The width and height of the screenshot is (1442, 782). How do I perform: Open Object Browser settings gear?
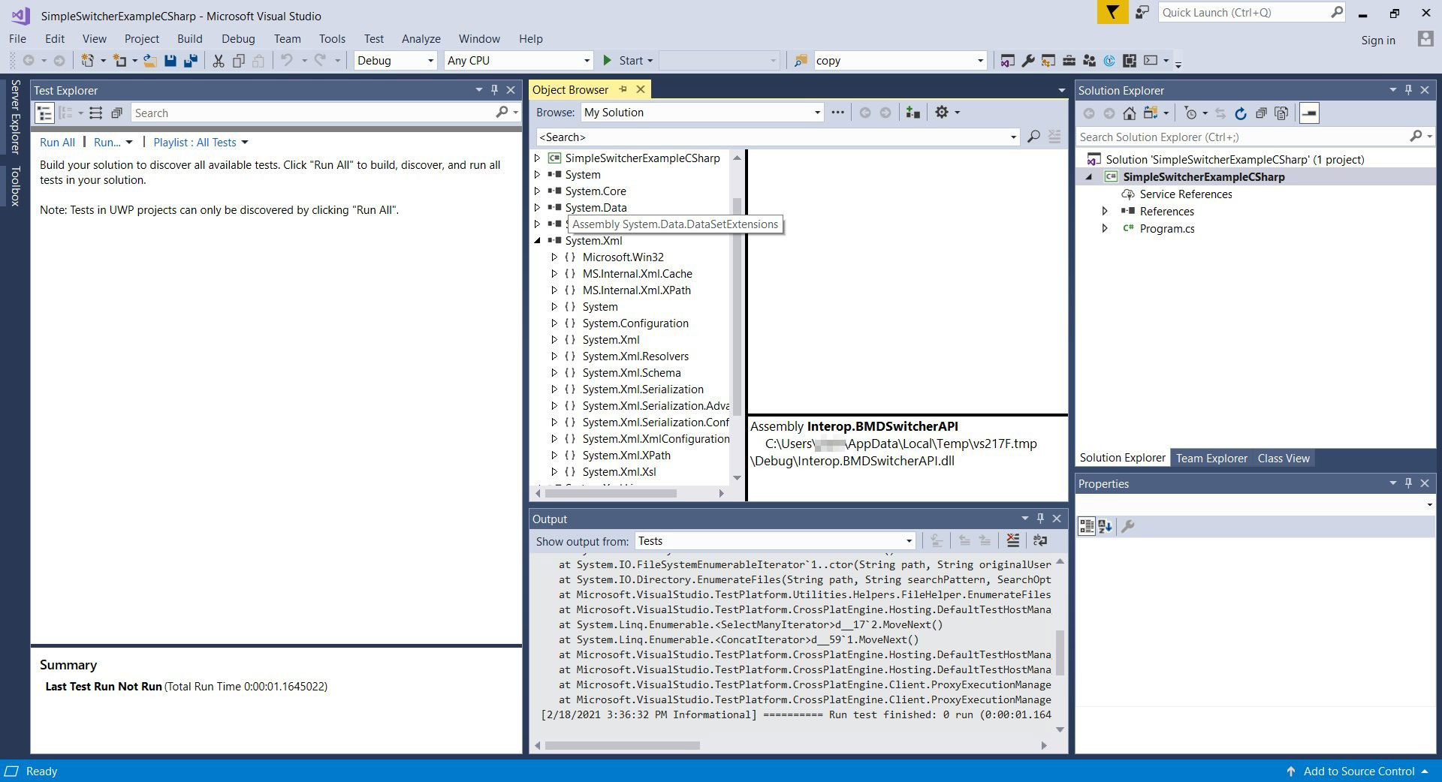click(x=942, y=113)
